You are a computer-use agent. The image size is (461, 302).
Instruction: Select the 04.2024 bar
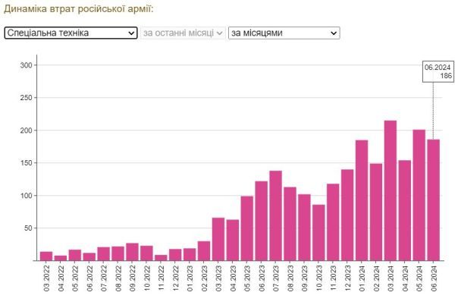pos(405,210)
